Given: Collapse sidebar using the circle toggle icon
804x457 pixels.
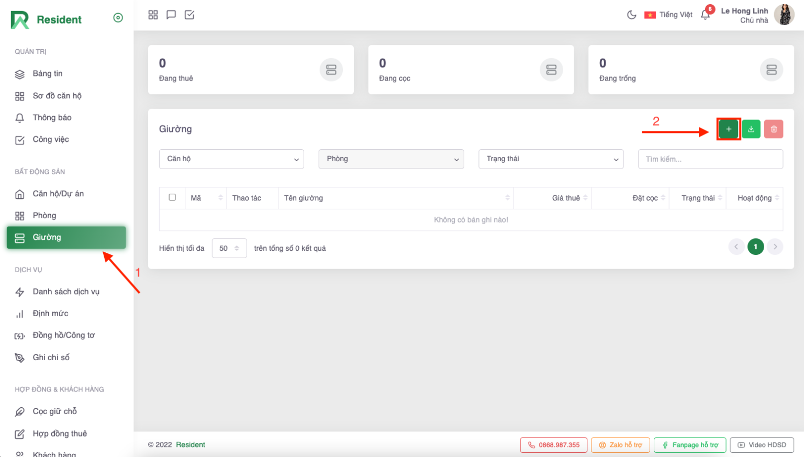Looking at the screenshot, I should (x=118, y=18).
